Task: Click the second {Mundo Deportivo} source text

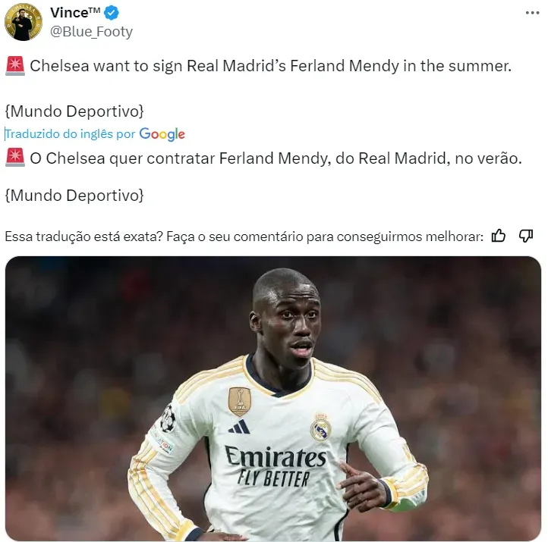Action: point(74,195)
